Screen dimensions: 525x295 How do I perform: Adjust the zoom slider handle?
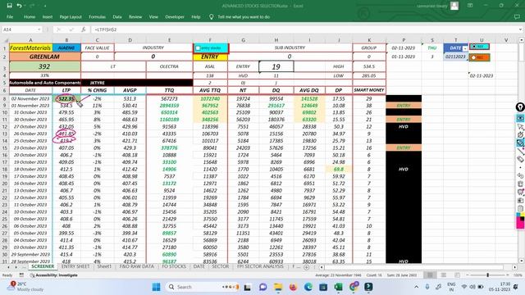pyautogui.click(x=488, y=275)
